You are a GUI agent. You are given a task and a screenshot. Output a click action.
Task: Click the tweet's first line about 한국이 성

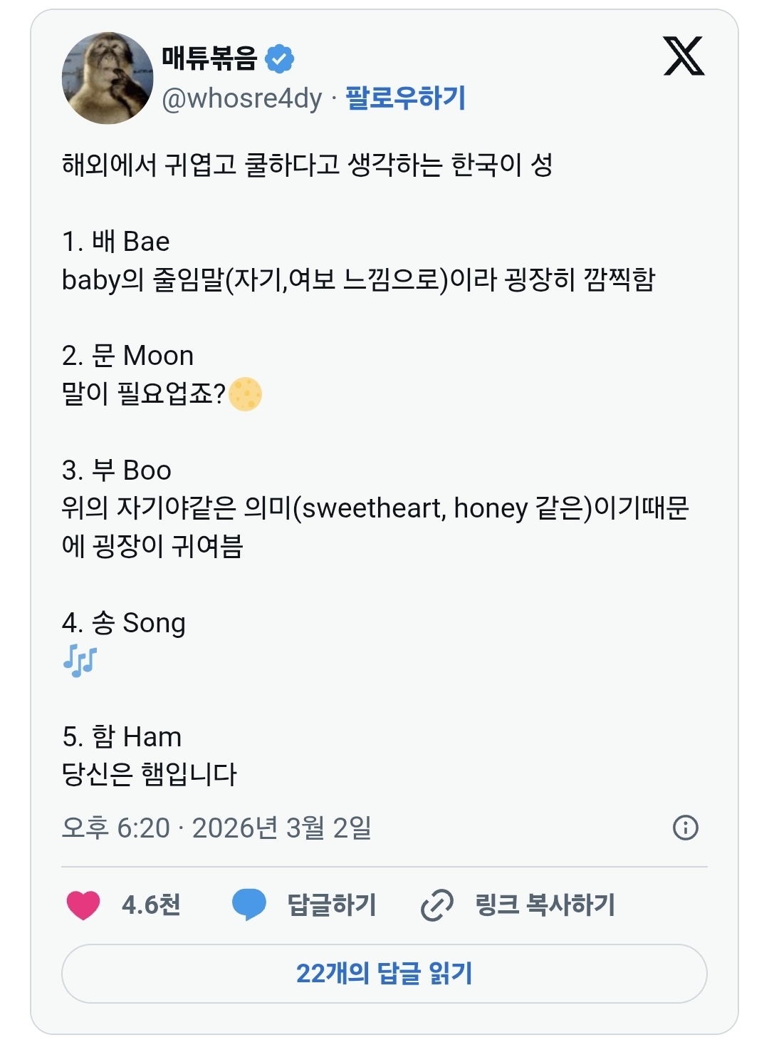pyautogui.click(x=308, y=165)
